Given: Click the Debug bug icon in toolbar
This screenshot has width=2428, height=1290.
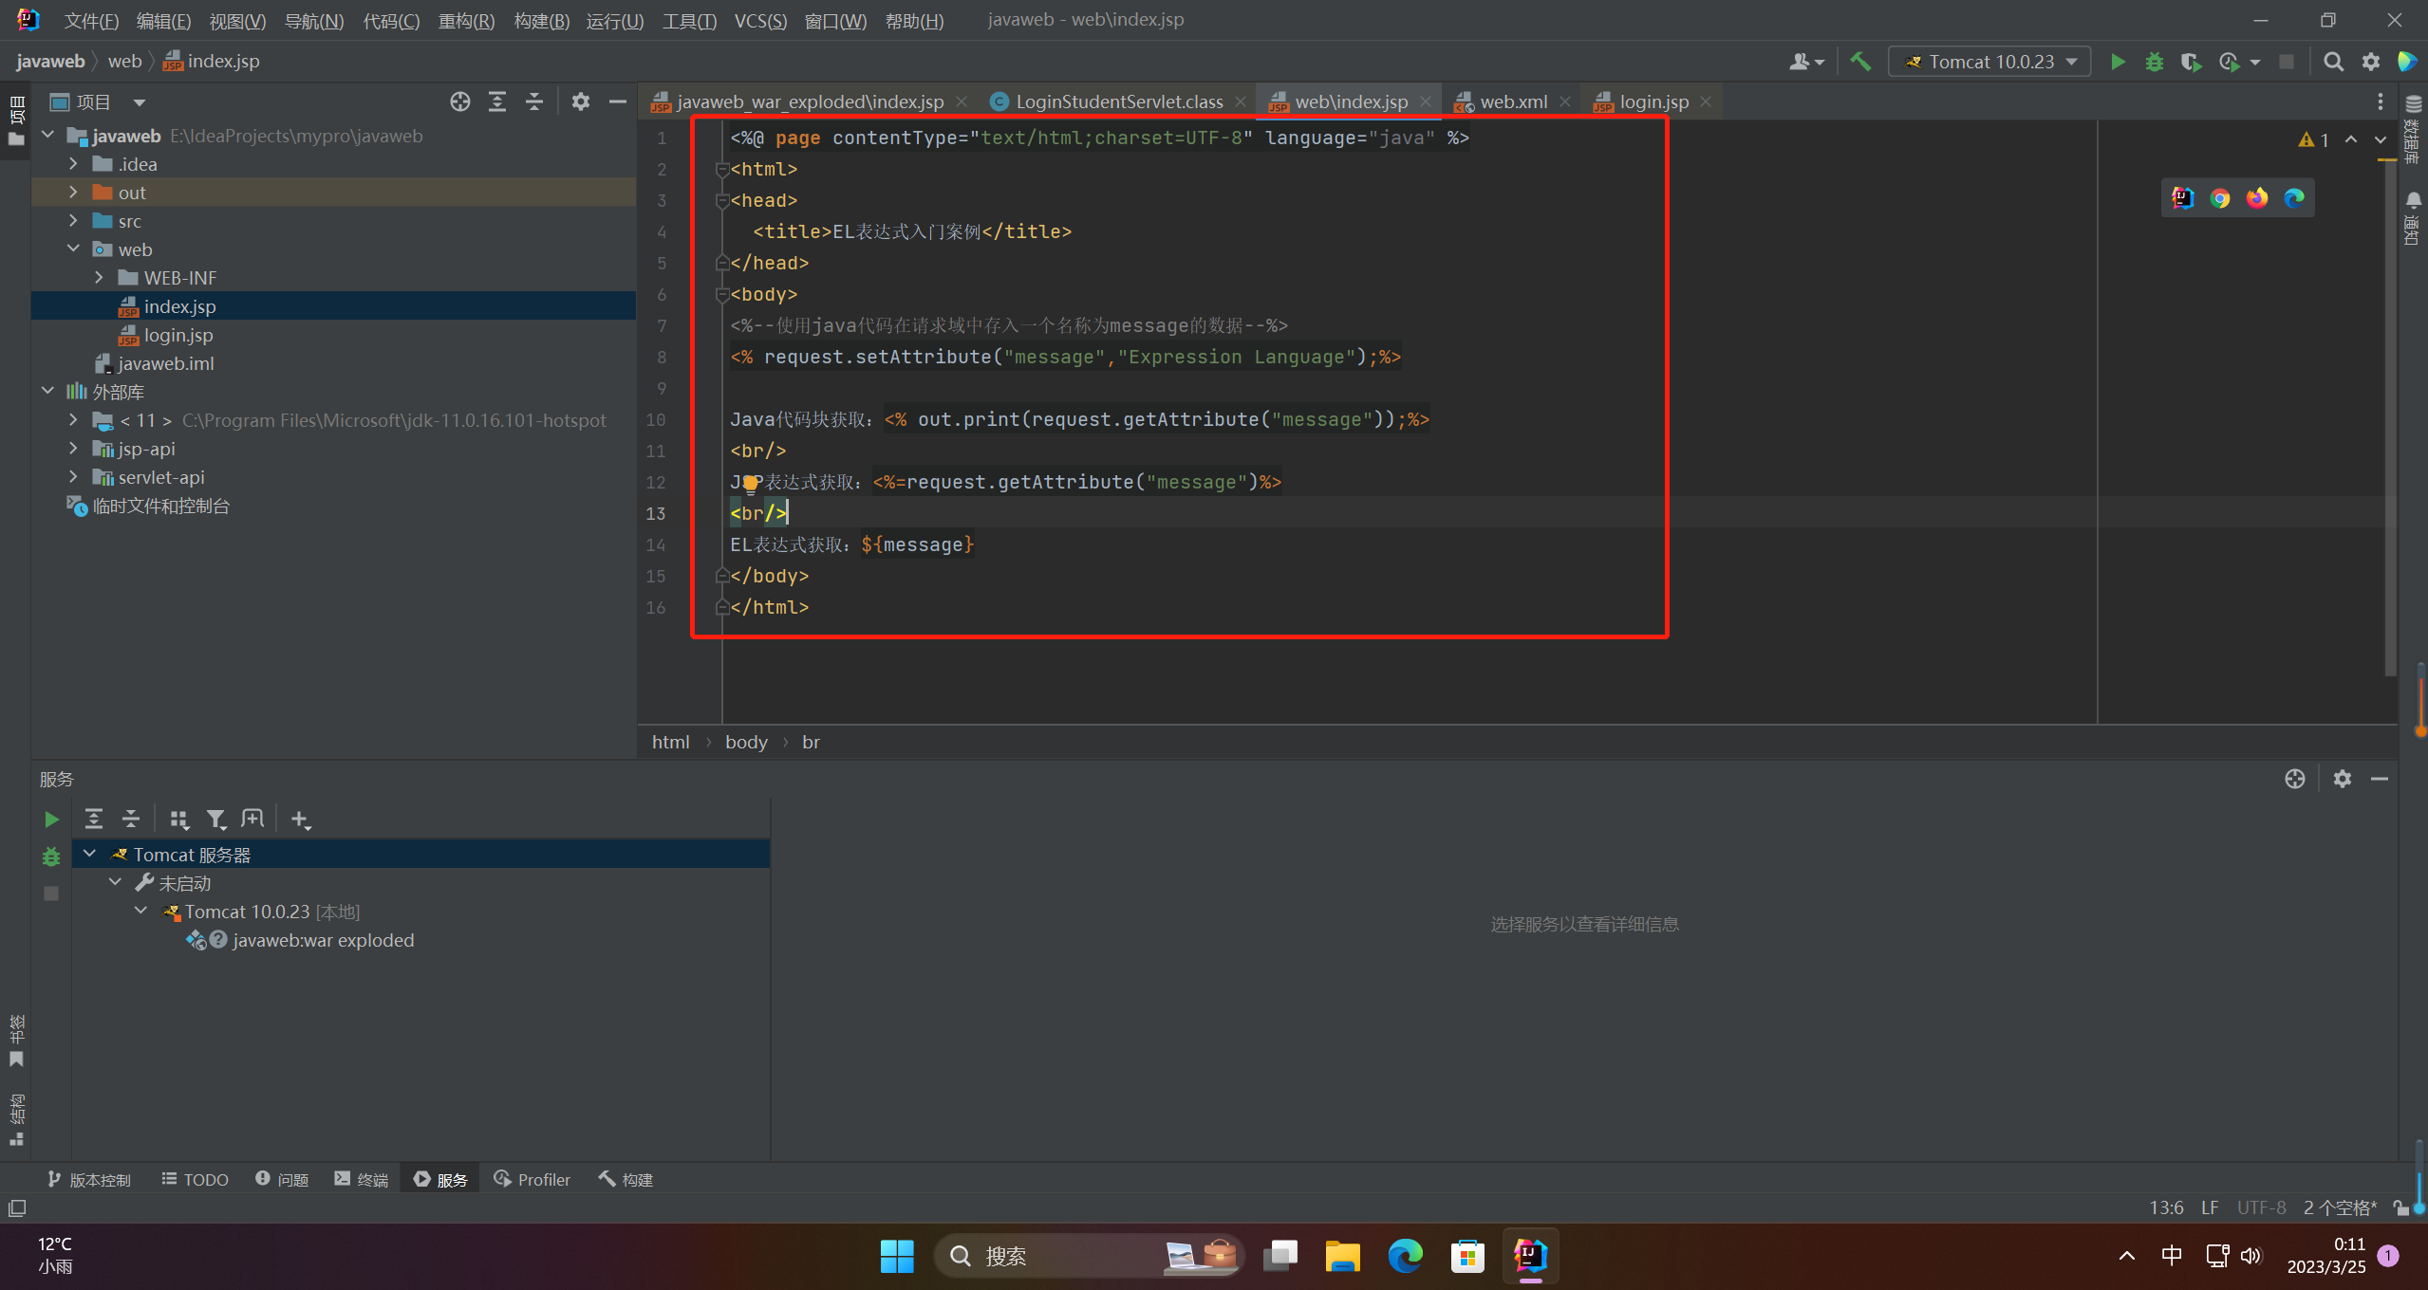Looking at the screenshot, I should coord(2154,62).
